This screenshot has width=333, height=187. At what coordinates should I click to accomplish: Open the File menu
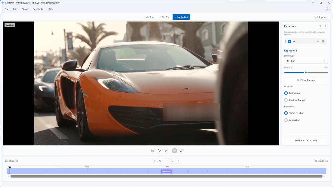pyautogui.click(x=7, y=9)
